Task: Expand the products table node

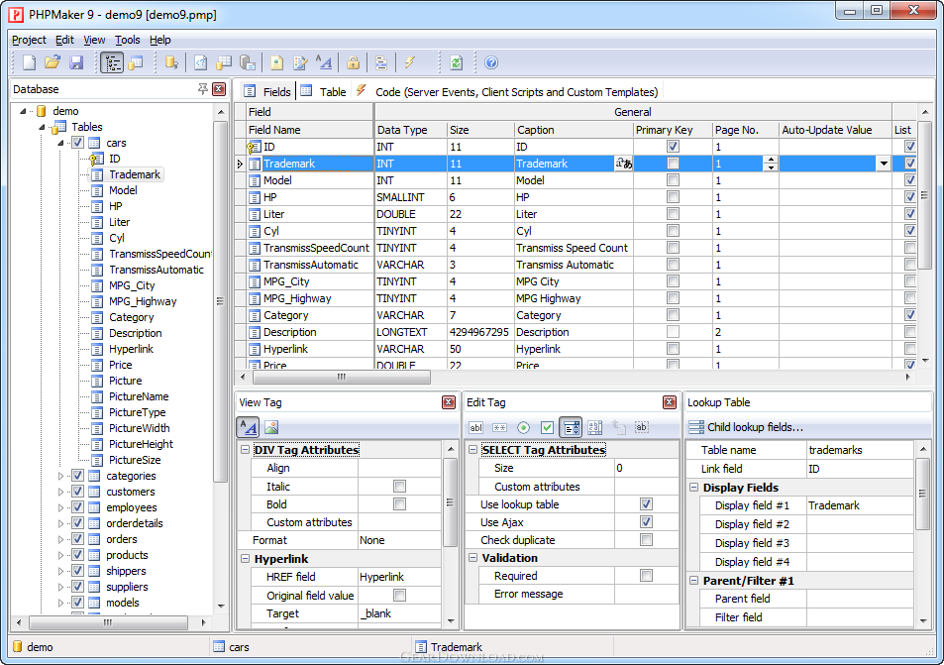Action: pos(60,555)
